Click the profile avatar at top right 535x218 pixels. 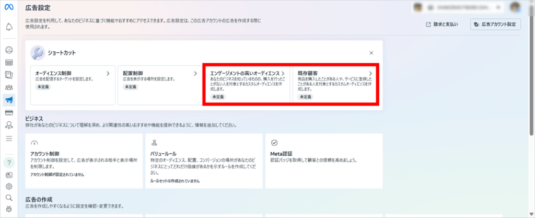[x=515, y=7]
